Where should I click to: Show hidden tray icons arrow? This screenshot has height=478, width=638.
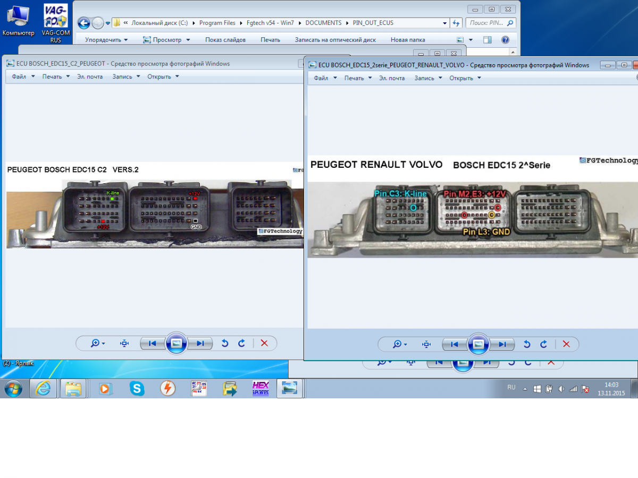tap(525, 389)
